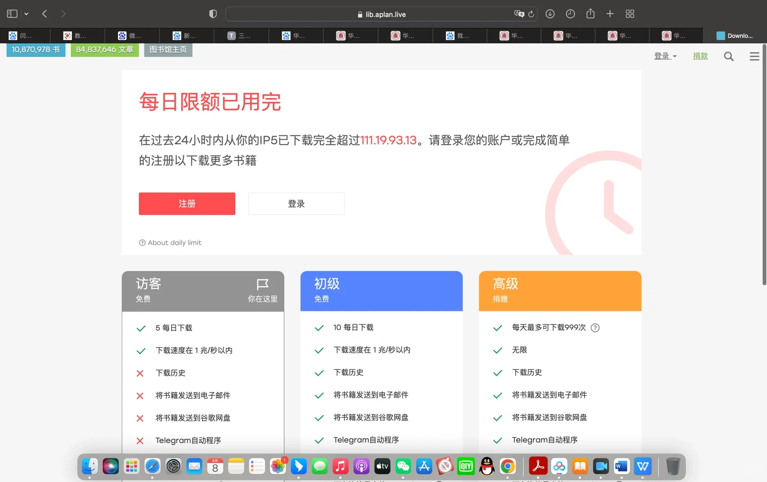Open the 登录 dropdown in the page header
The height and width of the screenshot is (482, 767).
[x=665, y=56]
